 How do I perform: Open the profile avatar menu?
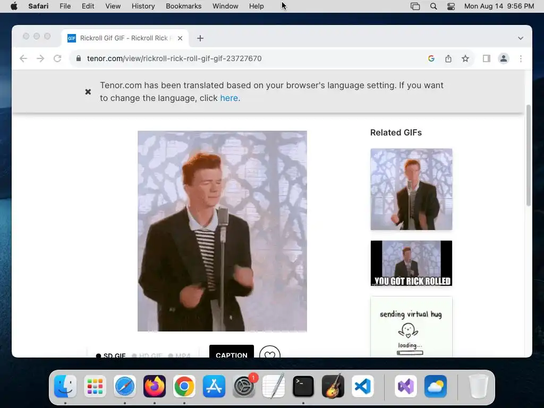[504, 58]
